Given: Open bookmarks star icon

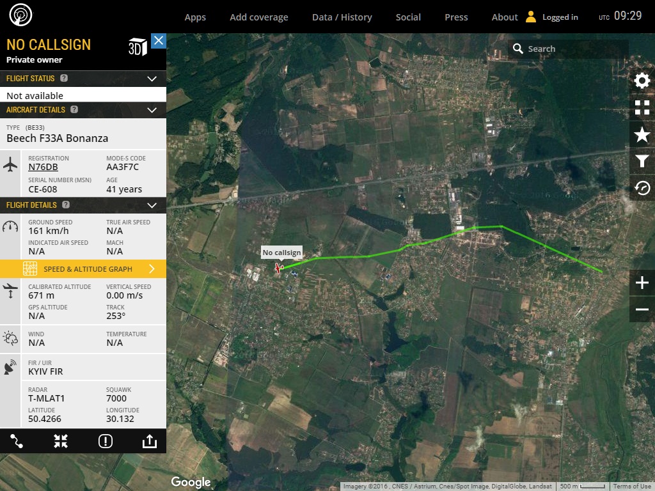Looking at the screenshot, I should (x=642, y=134).
